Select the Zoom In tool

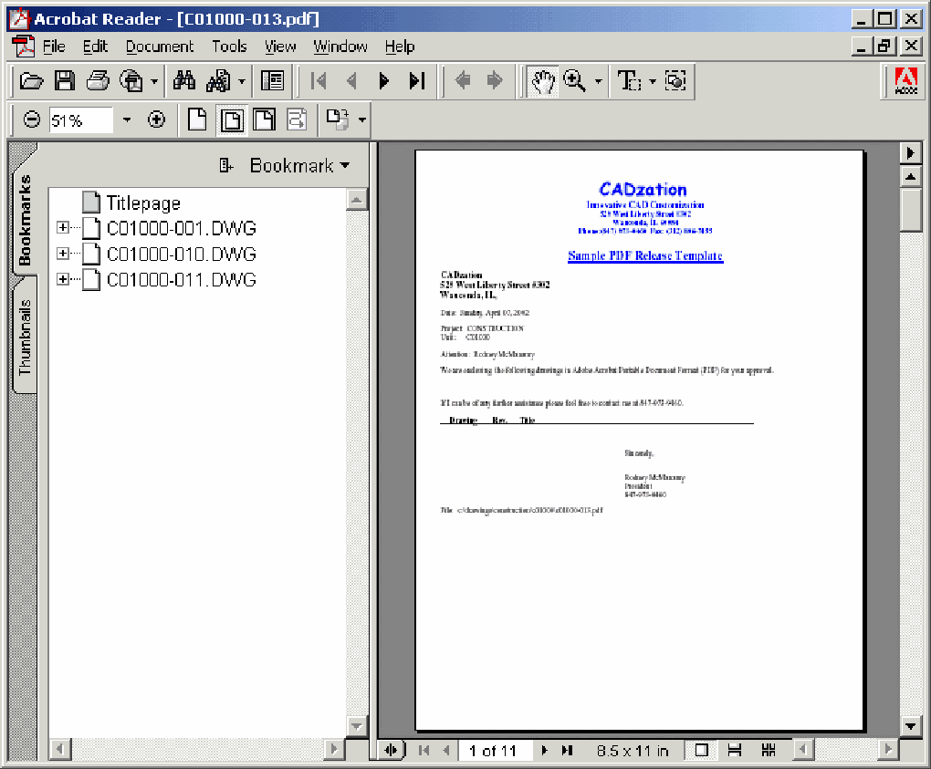pyautogui.click(x=575, y=80)
